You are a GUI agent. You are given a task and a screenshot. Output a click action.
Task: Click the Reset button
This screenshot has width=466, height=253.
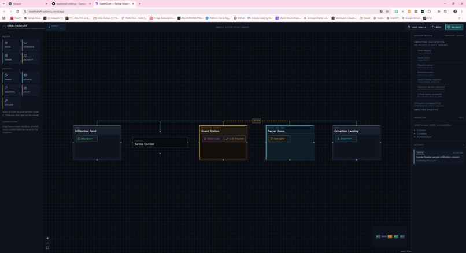pyautogui.click(x=437, y=27)
